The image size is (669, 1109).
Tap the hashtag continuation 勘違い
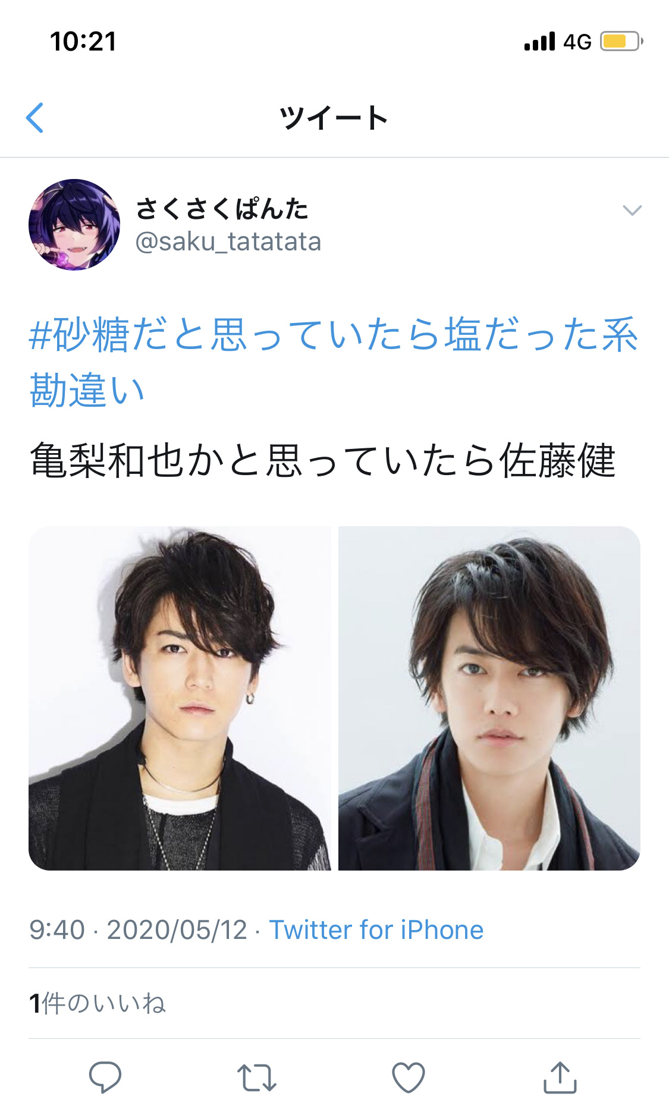[87, 390]
